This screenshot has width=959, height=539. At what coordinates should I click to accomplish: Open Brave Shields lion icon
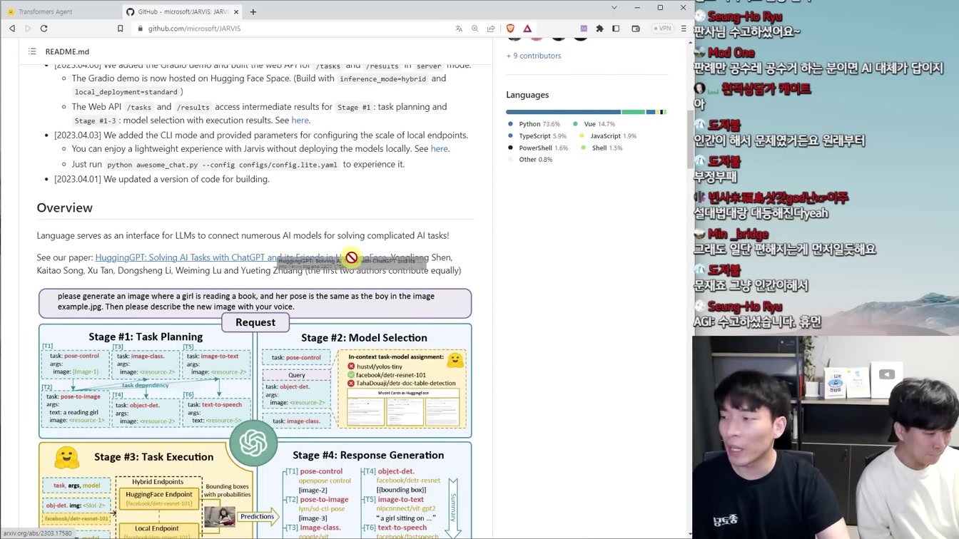click(510, 29)
